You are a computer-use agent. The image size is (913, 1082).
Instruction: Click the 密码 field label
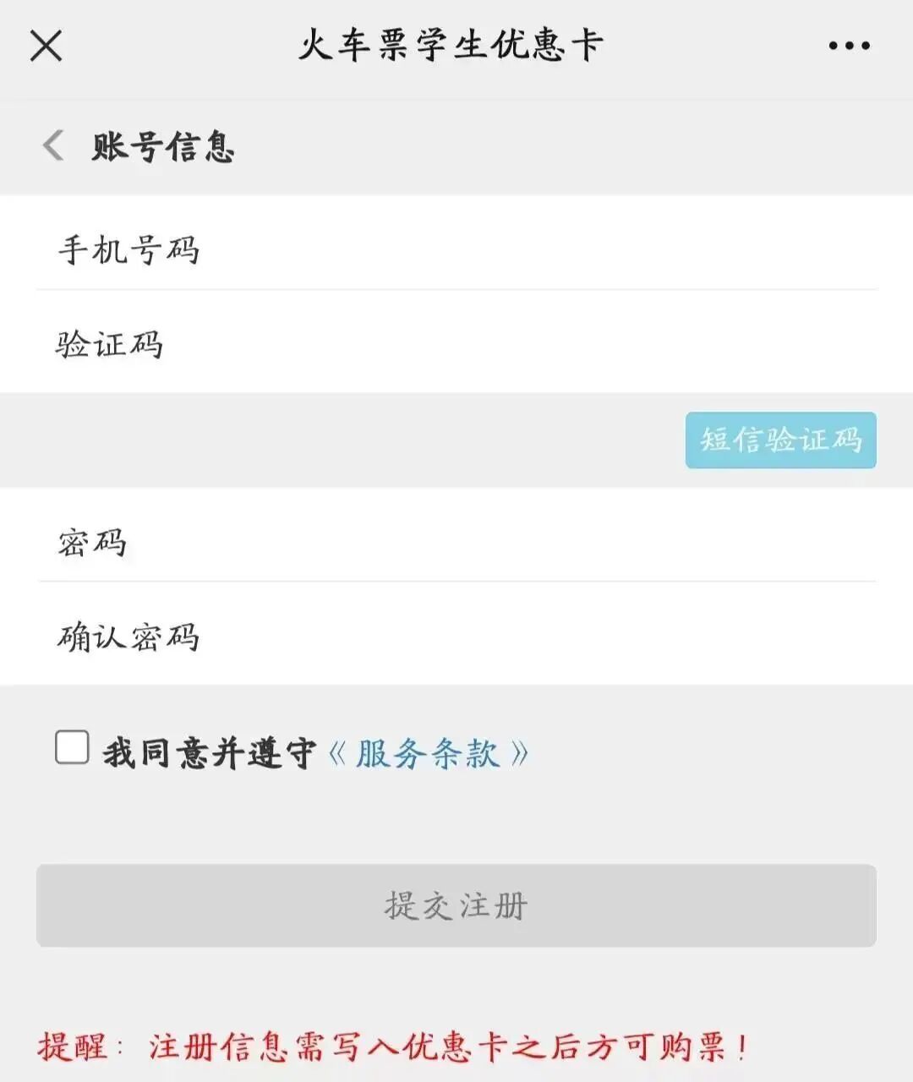pyautogui.click(x=92, y=543)
